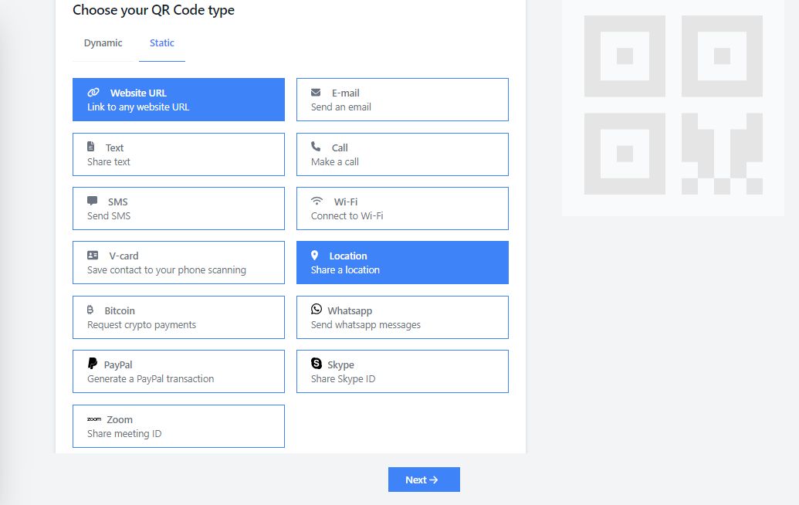Click the QR code preview placeholder
Screen dimensions: 799x505
tap(672, 105)
